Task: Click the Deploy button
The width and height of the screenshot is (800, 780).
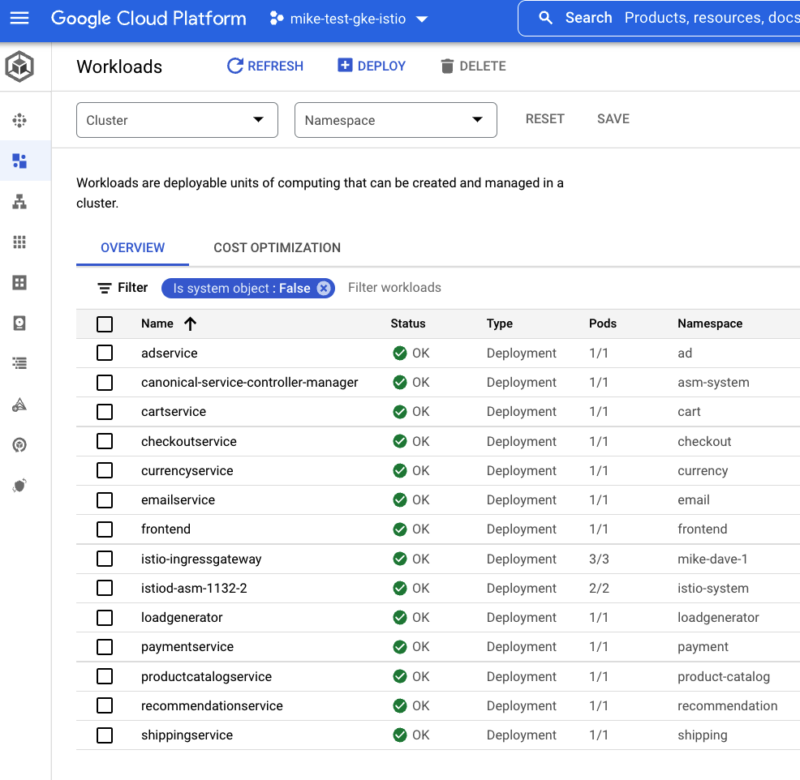Action: point(372,66)
